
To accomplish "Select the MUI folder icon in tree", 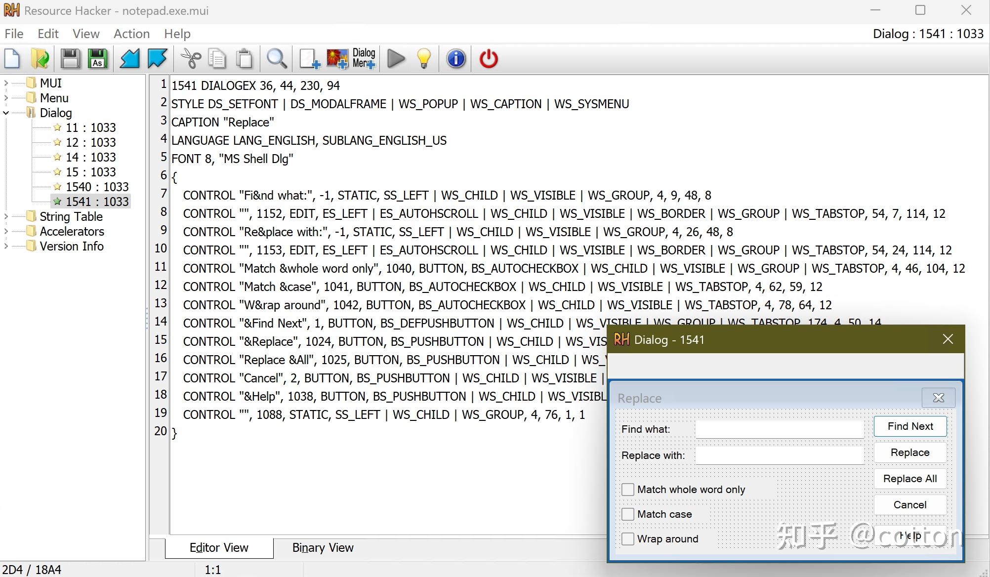I will click(31, 82).
